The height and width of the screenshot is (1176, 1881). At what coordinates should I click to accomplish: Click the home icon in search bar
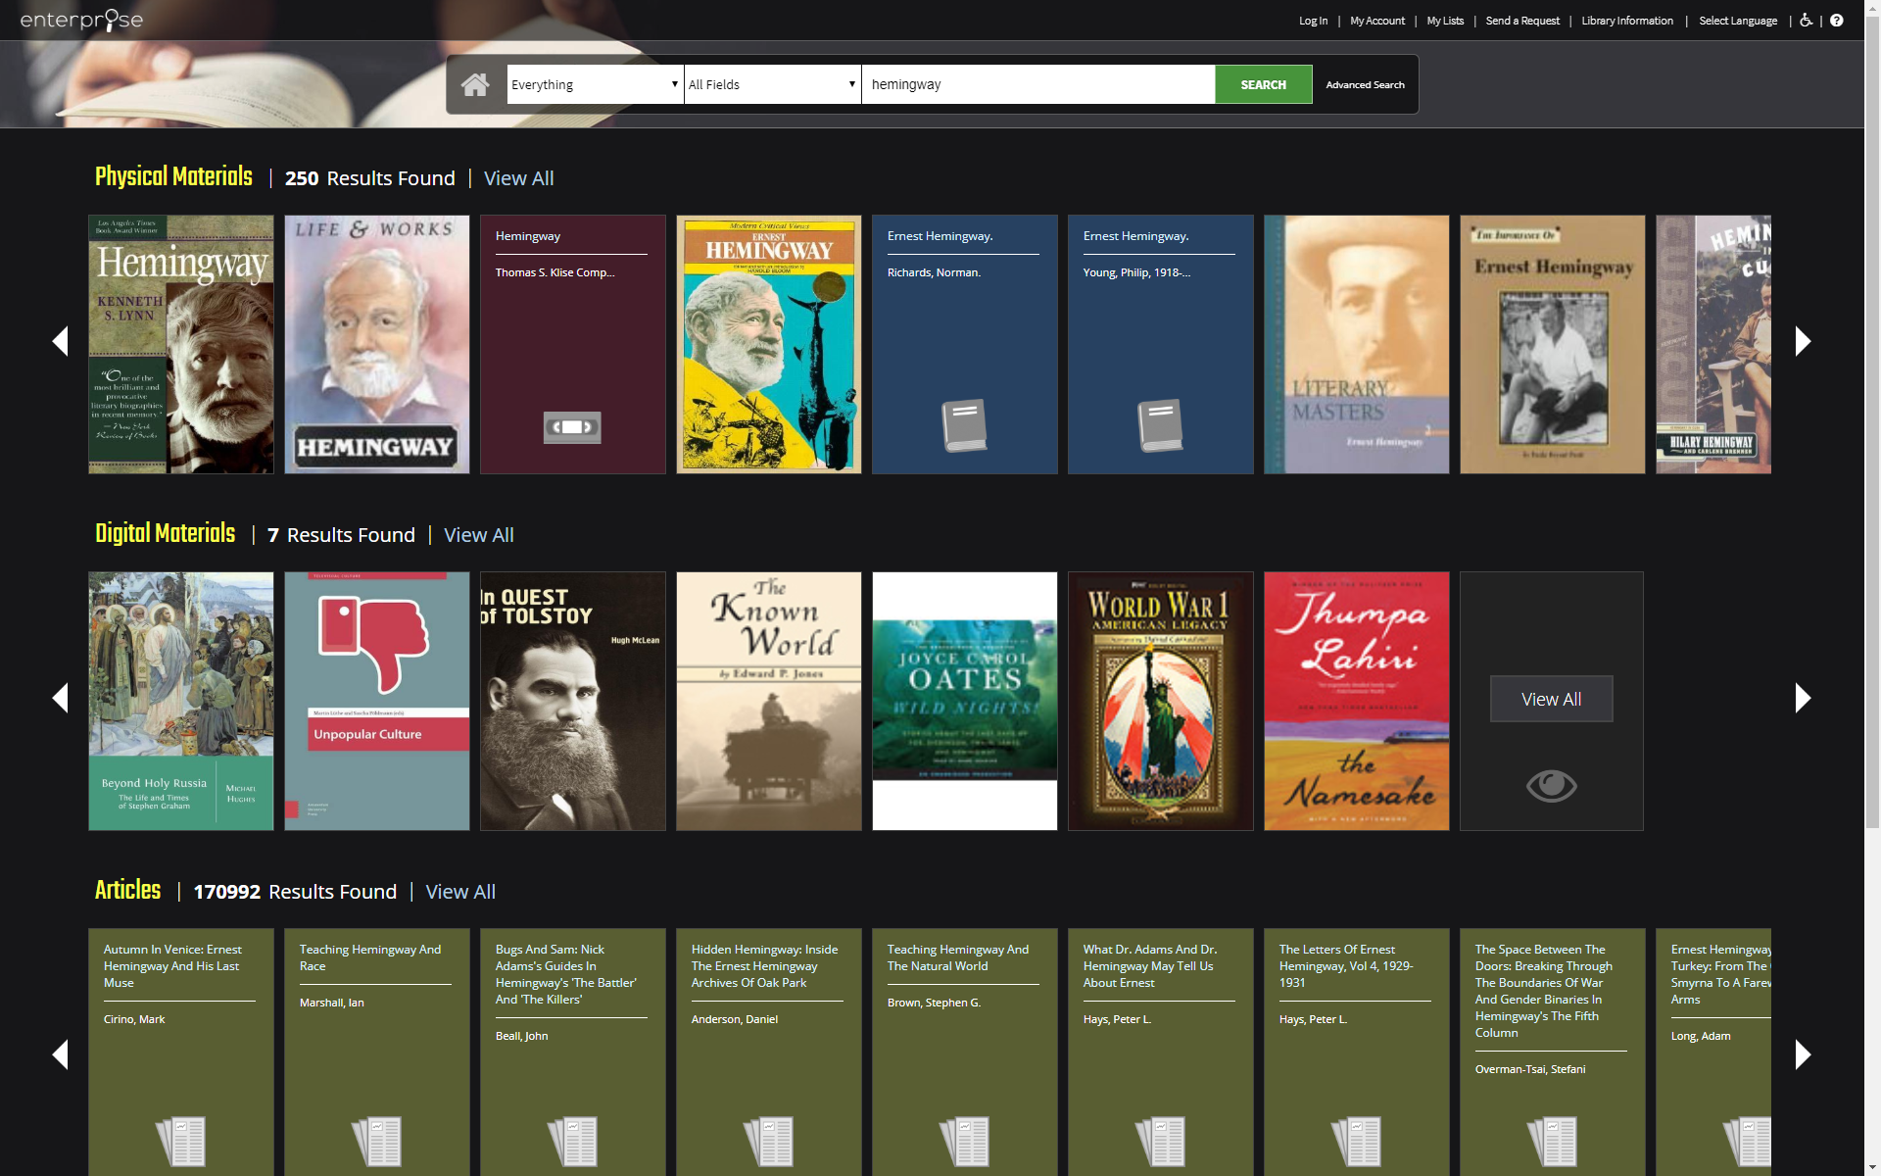pos(475,85)
